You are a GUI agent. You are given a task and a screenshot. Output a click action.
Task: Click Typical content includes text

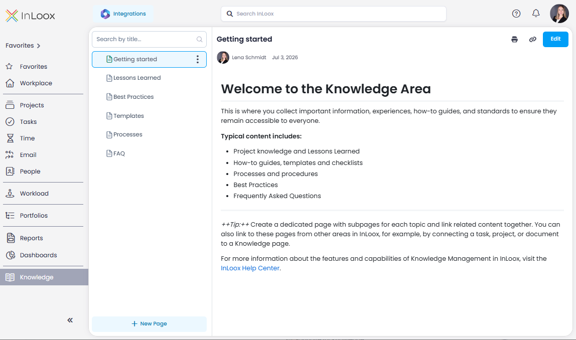click(x=261, y=136)
